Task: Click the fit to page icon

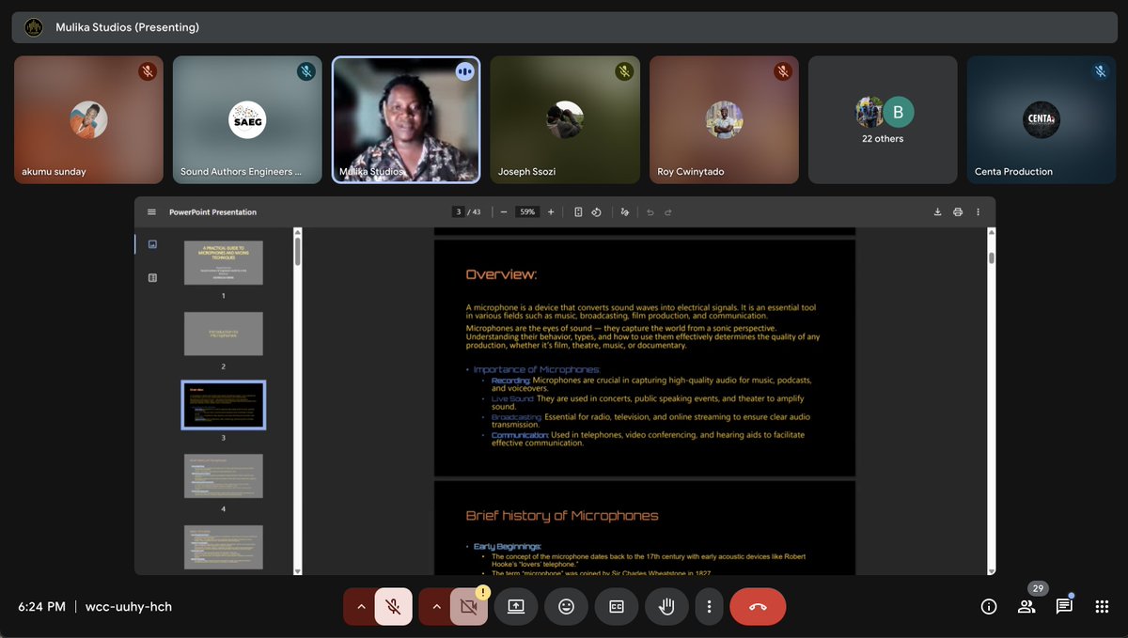Action: (578, 212)
